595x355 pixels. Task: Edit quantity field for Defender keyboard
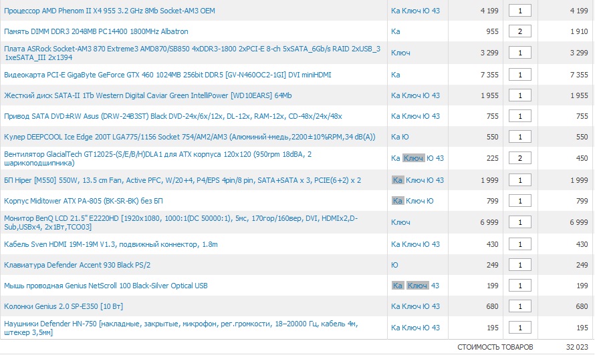pyautogui.click(x=520, y=265)
